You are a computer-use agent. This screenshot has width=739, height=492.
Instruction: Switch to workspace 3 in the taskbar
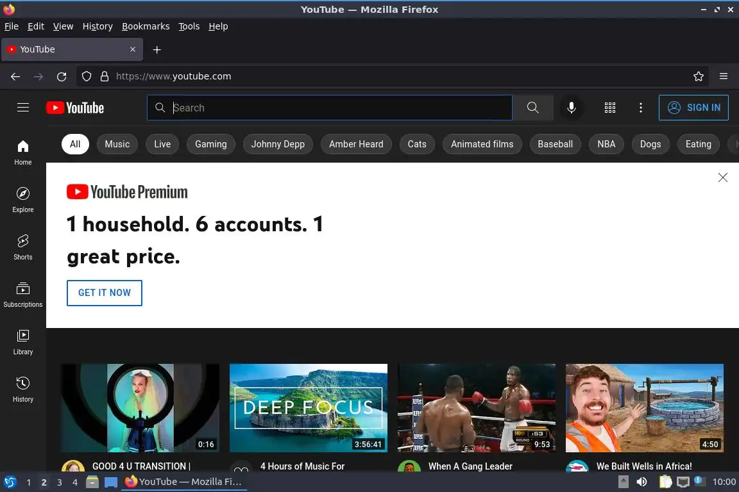60,482
